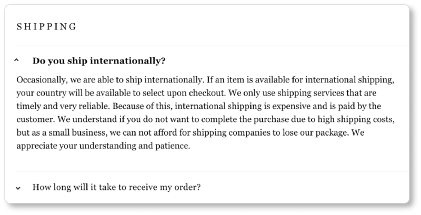Screen dimensions: 421x215
Task: Click the word 'customer' in the answer
Action: [35, 119]
